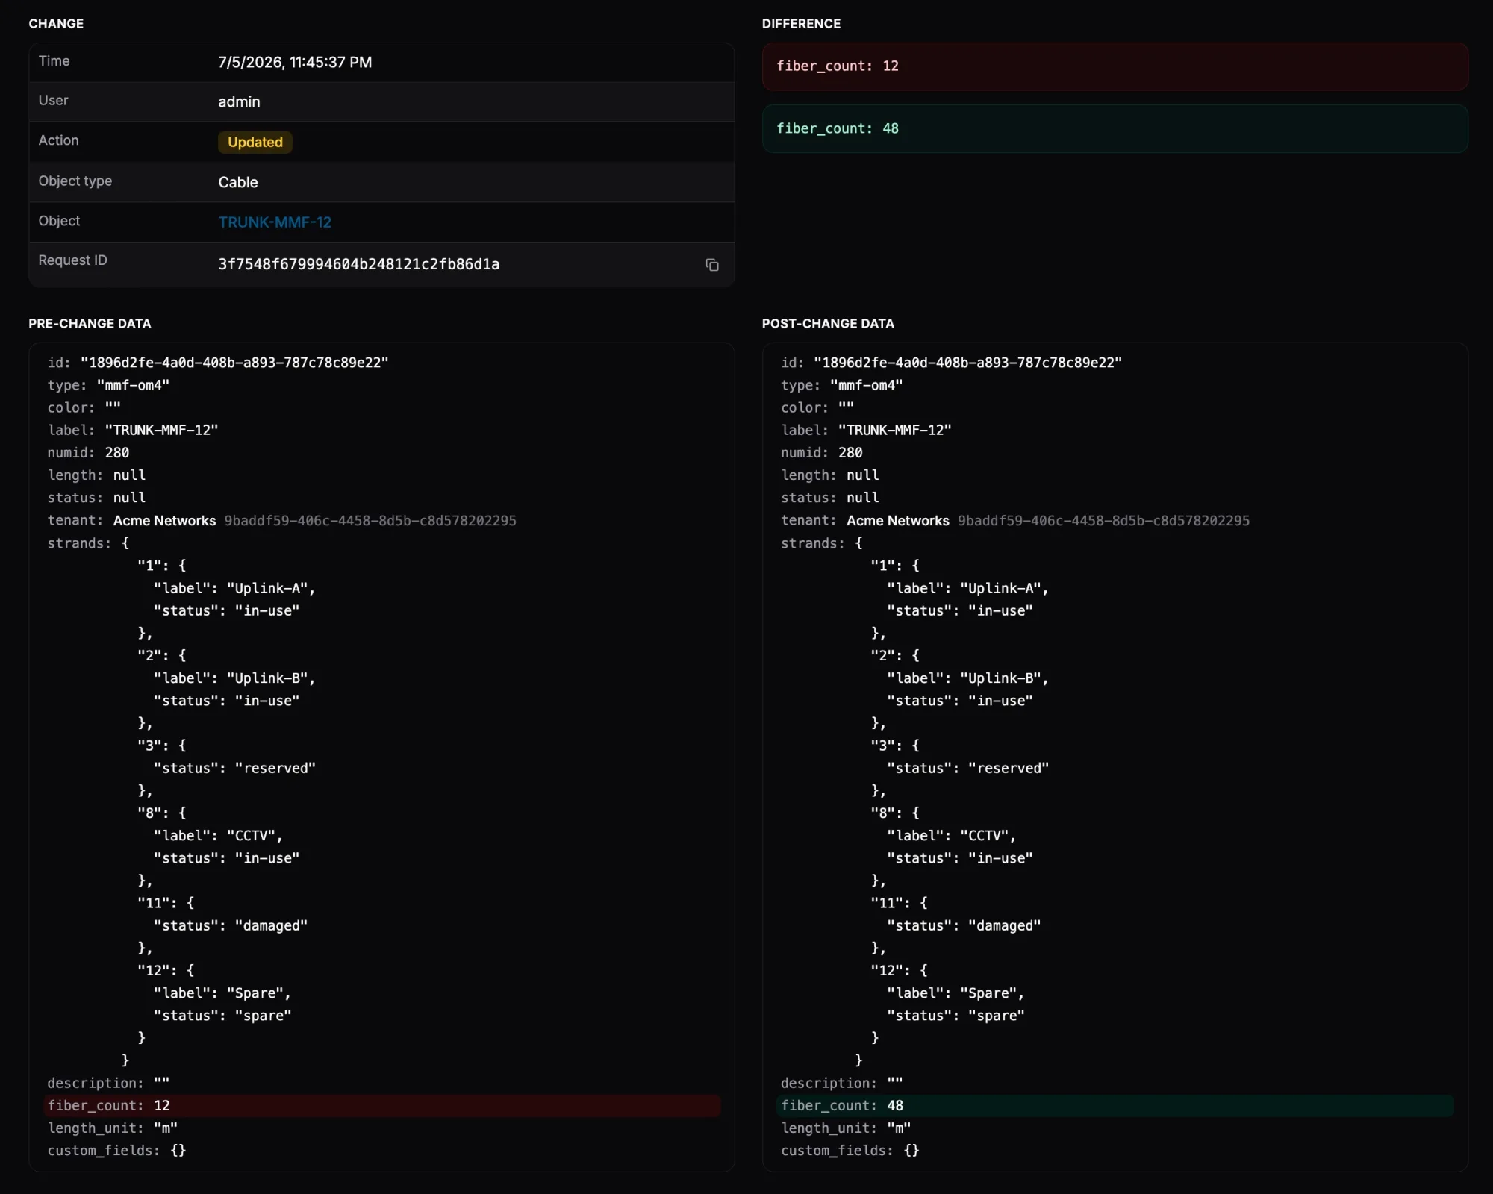Click the Updated action badge

(x=255, y=142)
